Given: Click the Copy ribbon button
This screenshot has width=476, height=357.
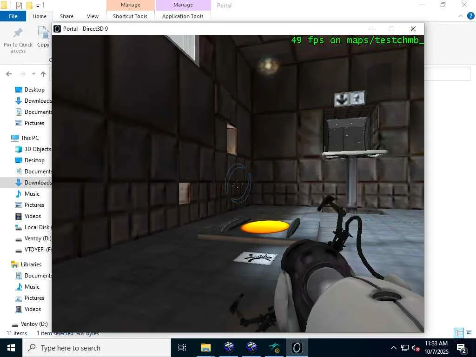Looking at the screenshot, I should 43,37.
